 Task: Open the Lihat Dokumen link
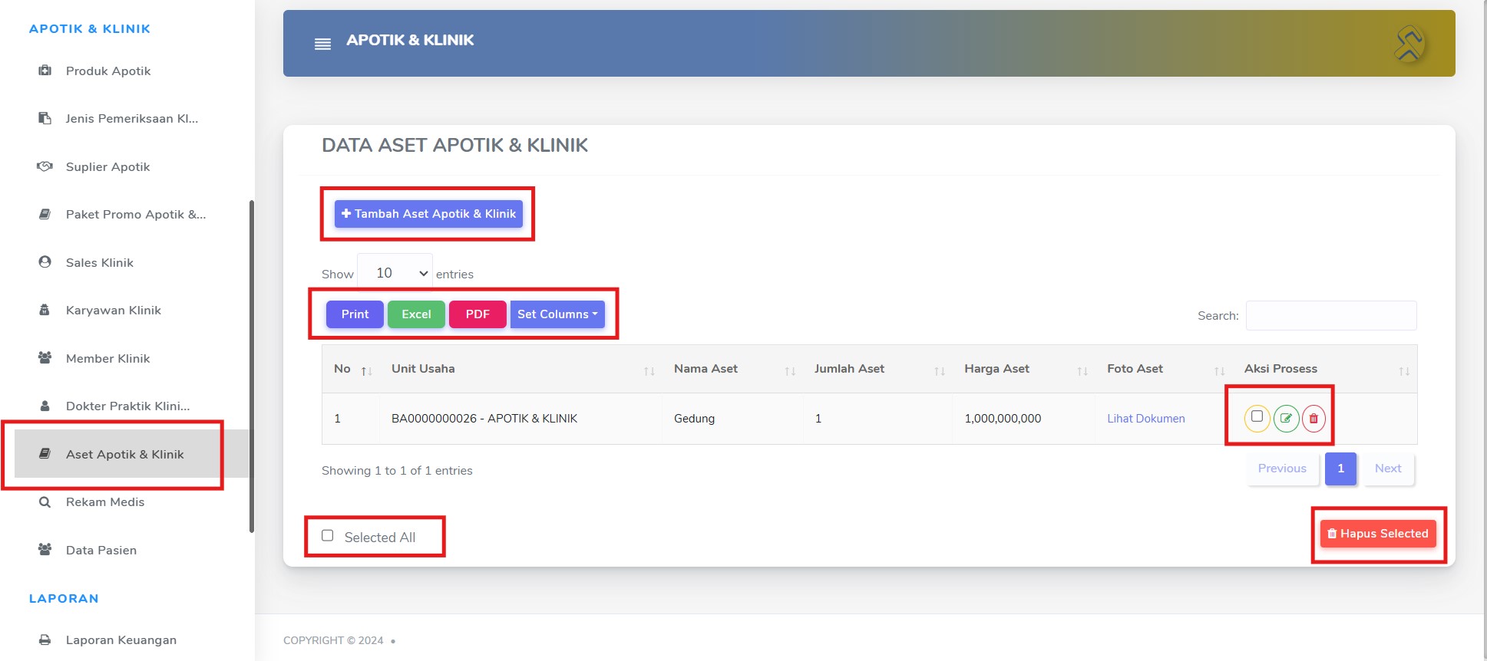pos(1145,419)
